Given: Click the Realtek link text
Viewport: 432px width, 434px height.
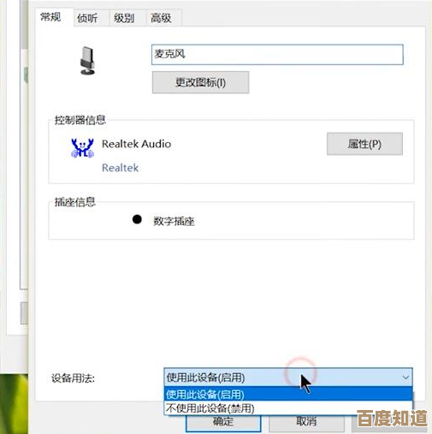Looking at the screenshot, I should coord(120,168).
